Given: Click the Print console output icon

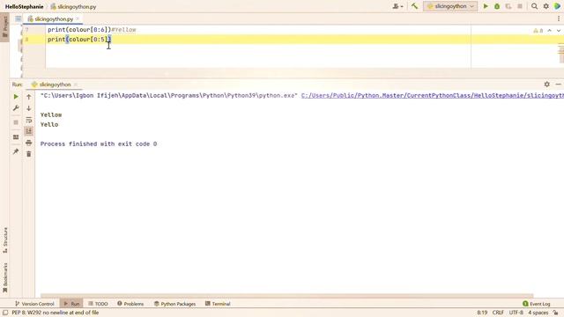Looking at the screenshot, I should click(x=29, y=143).
